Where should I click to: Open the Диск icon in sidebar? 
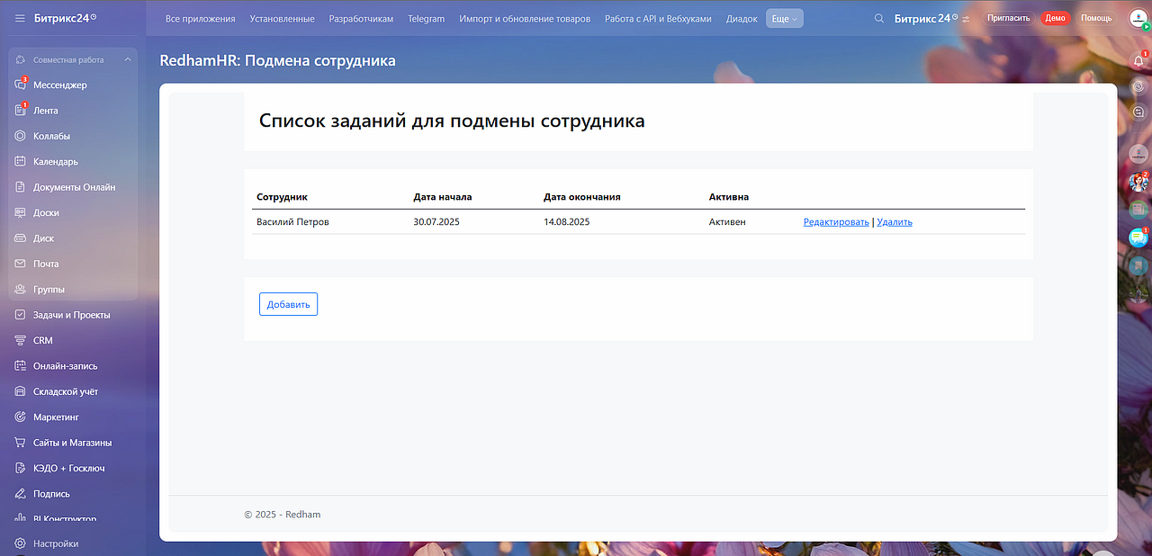click(20, 238)
